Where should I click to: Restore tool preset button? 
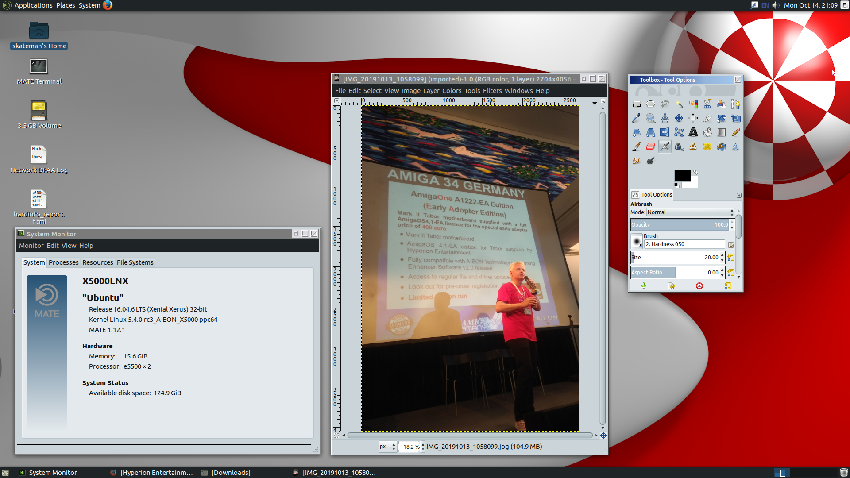pos(672,286)
